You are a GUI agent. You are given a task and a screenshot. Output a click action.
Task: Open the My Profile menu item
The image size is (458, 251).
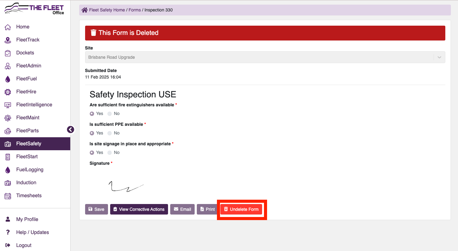35,219
